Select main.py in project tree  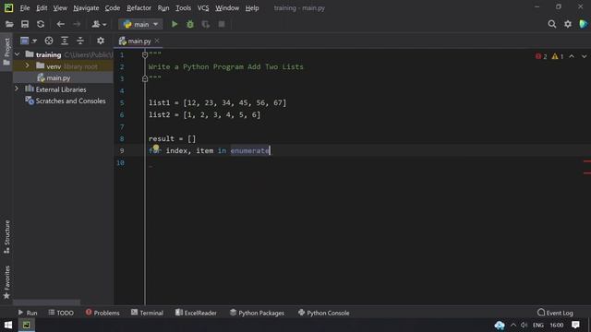57,77
